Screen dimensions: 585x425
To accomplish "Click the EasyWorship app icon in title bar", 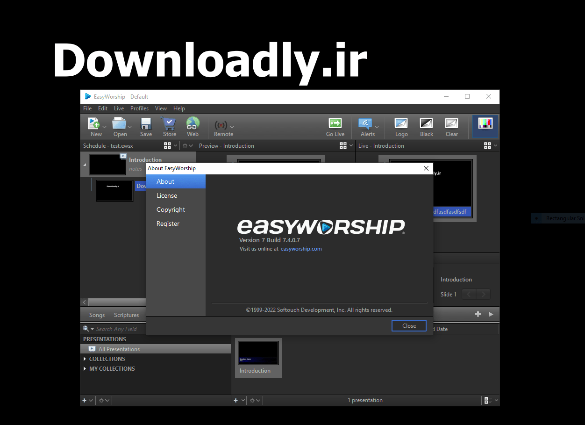I will (88, 97).
